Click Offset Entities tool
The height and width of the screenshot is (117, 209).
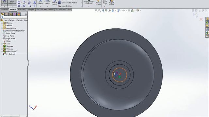click(x=55, y=3)
